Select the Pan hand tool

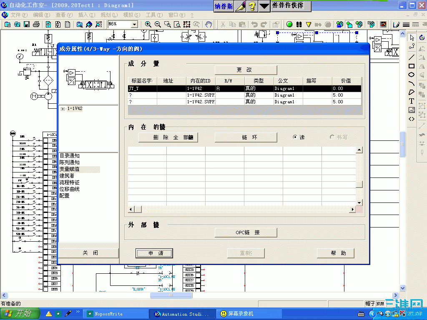(208, 25)
